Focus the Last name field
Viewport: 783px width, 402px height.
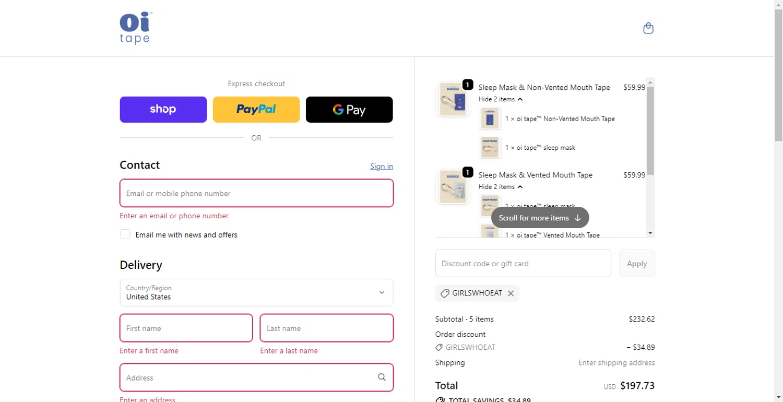pyautogui.click(x=327, y=328)
